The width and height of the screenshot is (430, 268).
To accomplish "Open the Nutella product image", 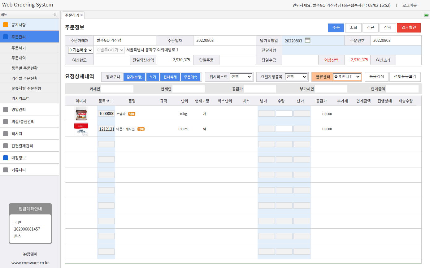I will point(81,114).
